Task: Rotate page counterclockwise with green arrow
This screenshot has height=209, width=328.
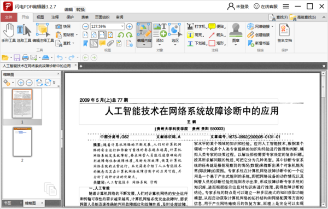Action: pyautogui.click(x=121, y=35)
